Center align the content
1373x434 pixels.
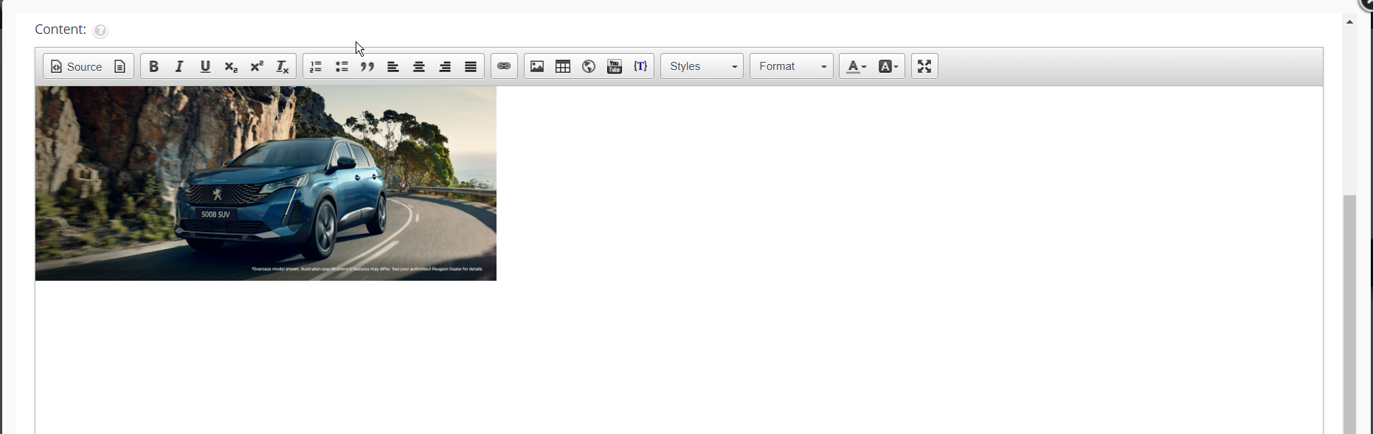pos(419,66)
